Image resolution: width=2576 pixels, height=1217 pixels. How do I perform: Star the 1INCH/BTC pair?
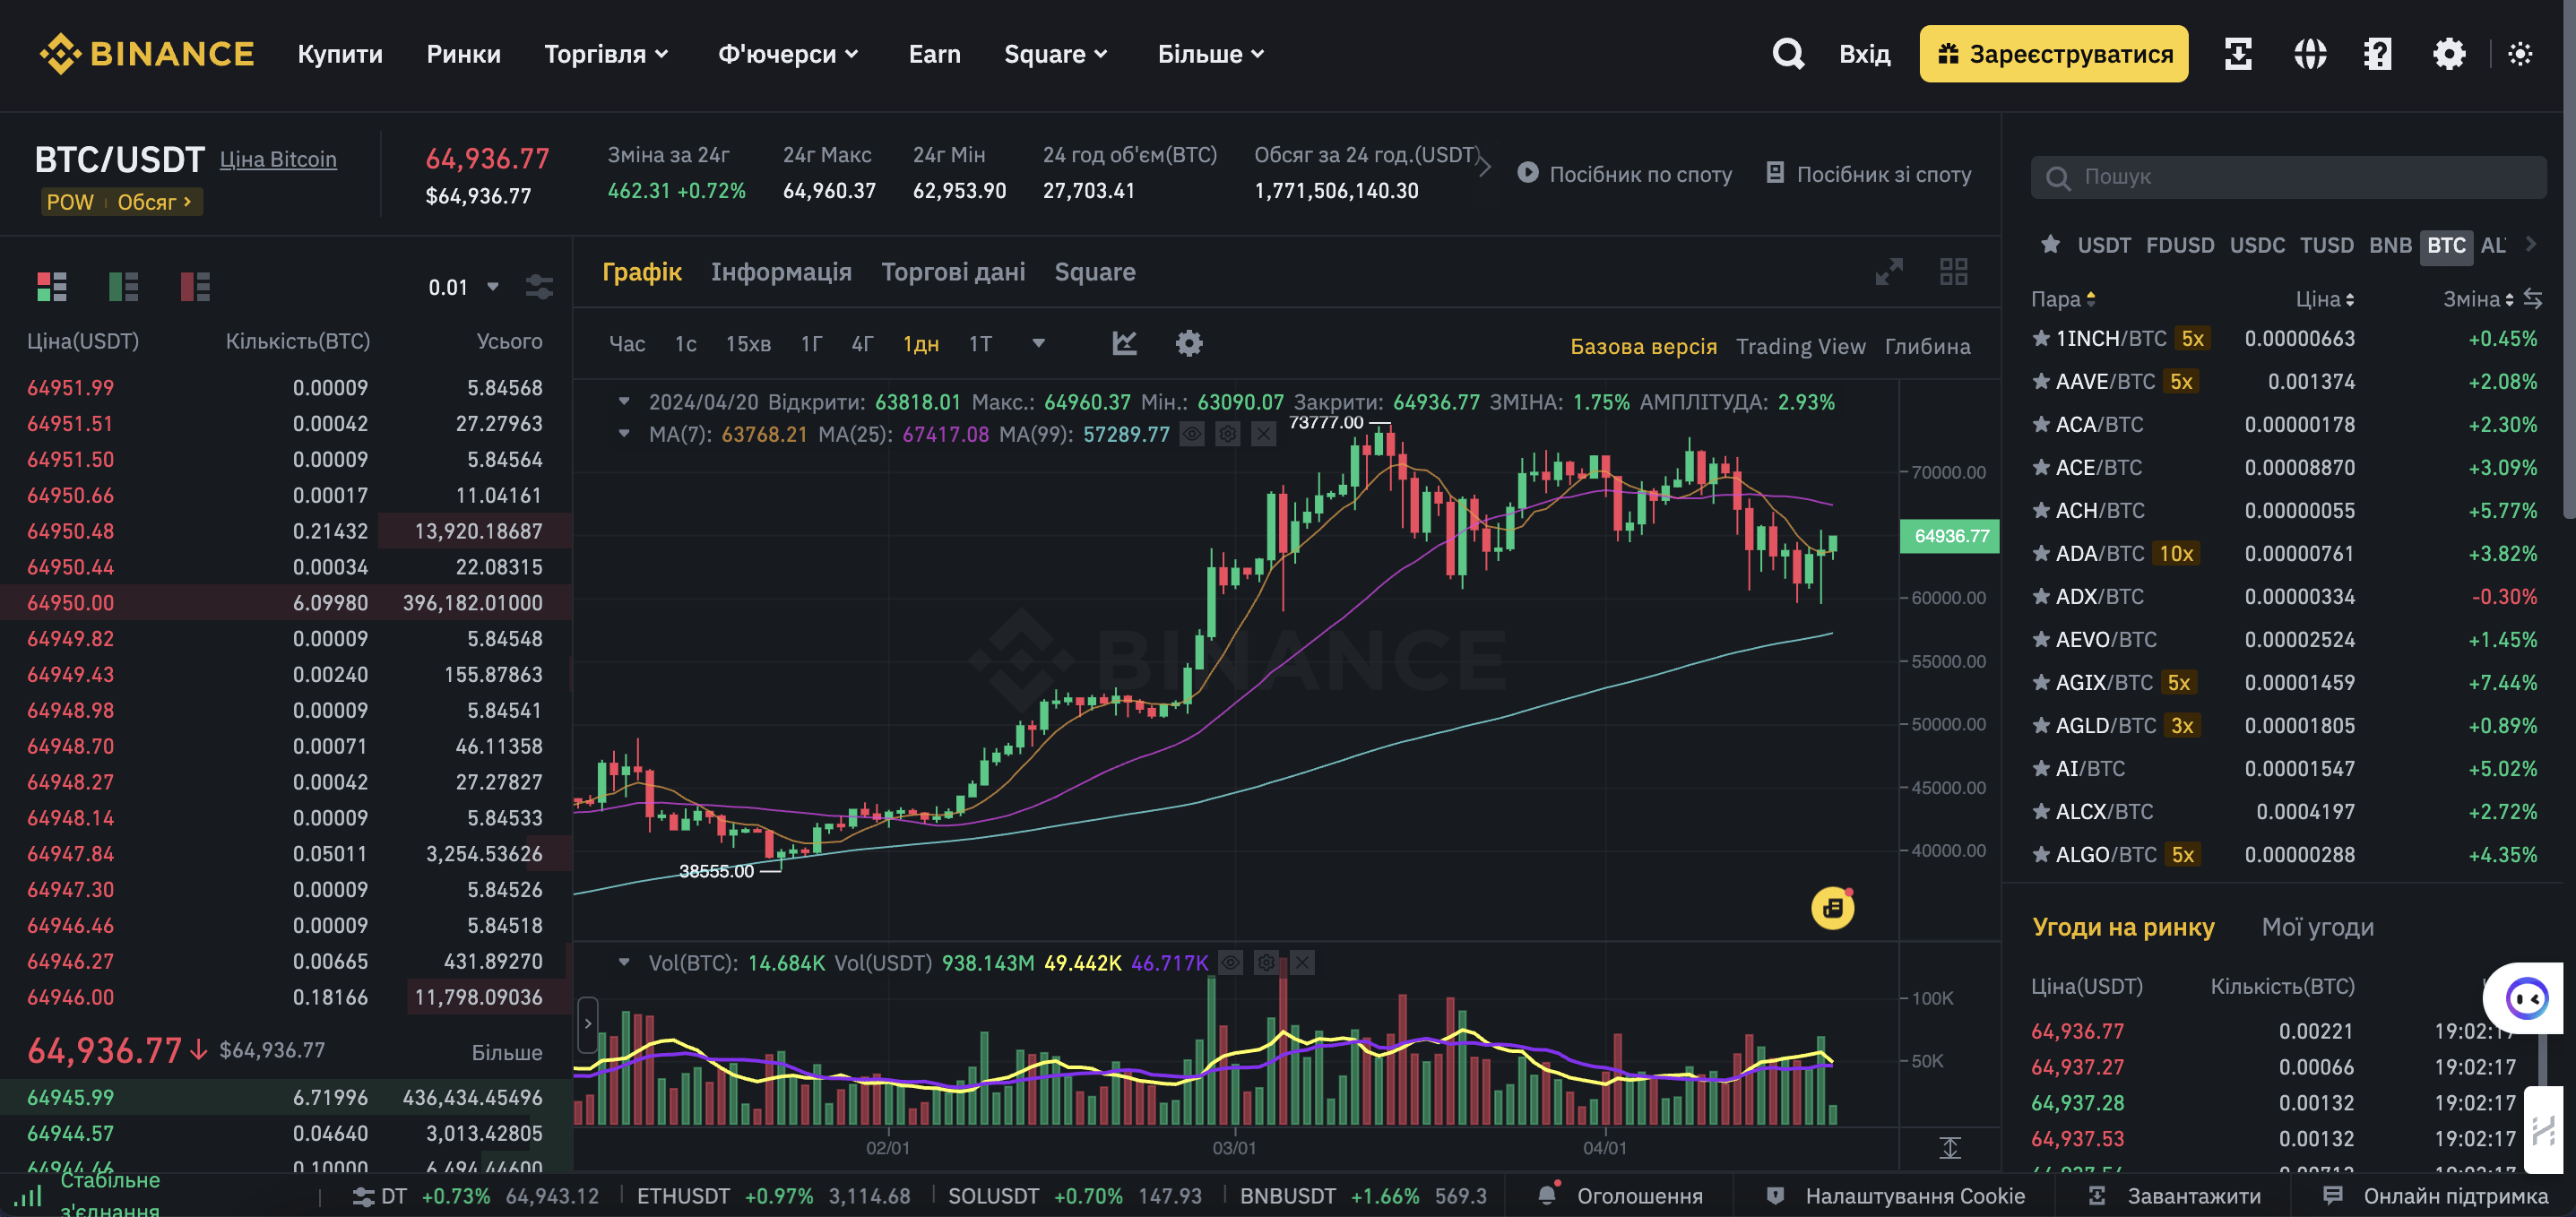point(2041,338)
